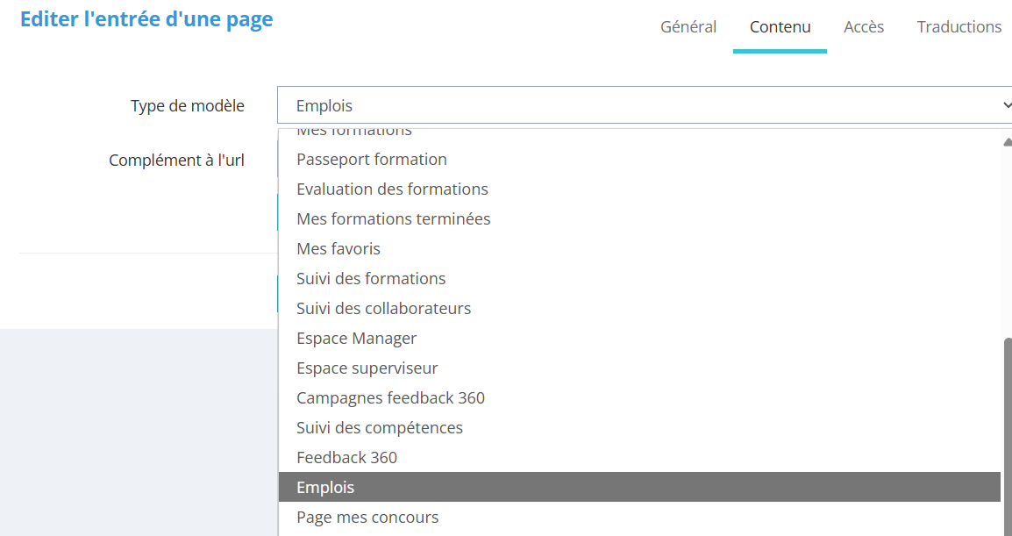Pick Suivi des compétences option
Screen dimensions: 1012x536
click(x=380, y=428)
